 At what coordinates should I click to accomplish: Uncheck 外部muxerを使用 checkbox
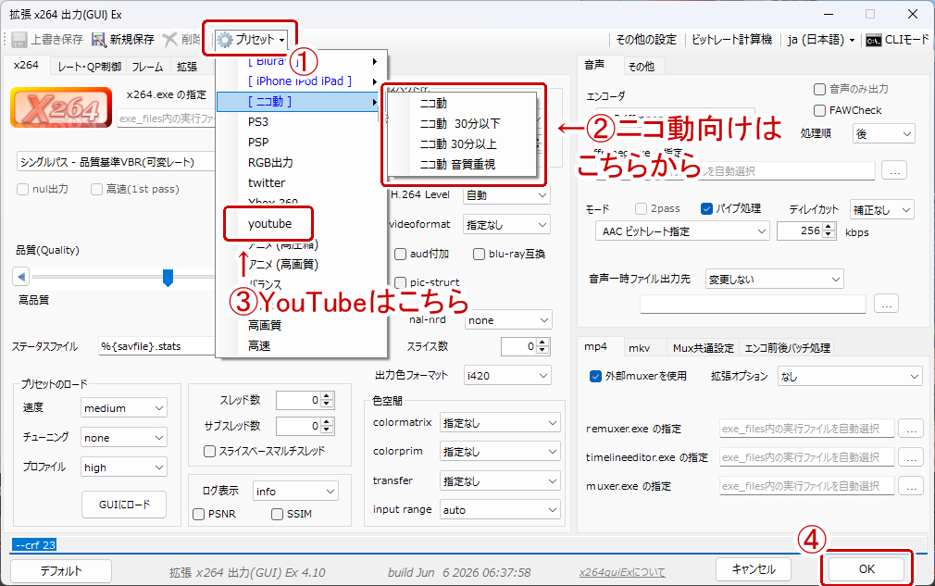(595, 376)
